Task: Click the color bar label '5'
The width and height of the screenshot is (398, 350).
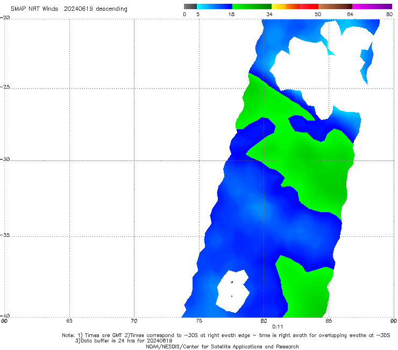Action: [198, 15]
